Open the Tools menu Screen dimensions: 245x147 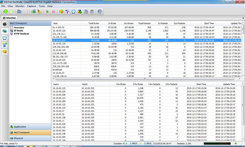tap(42, 6)
